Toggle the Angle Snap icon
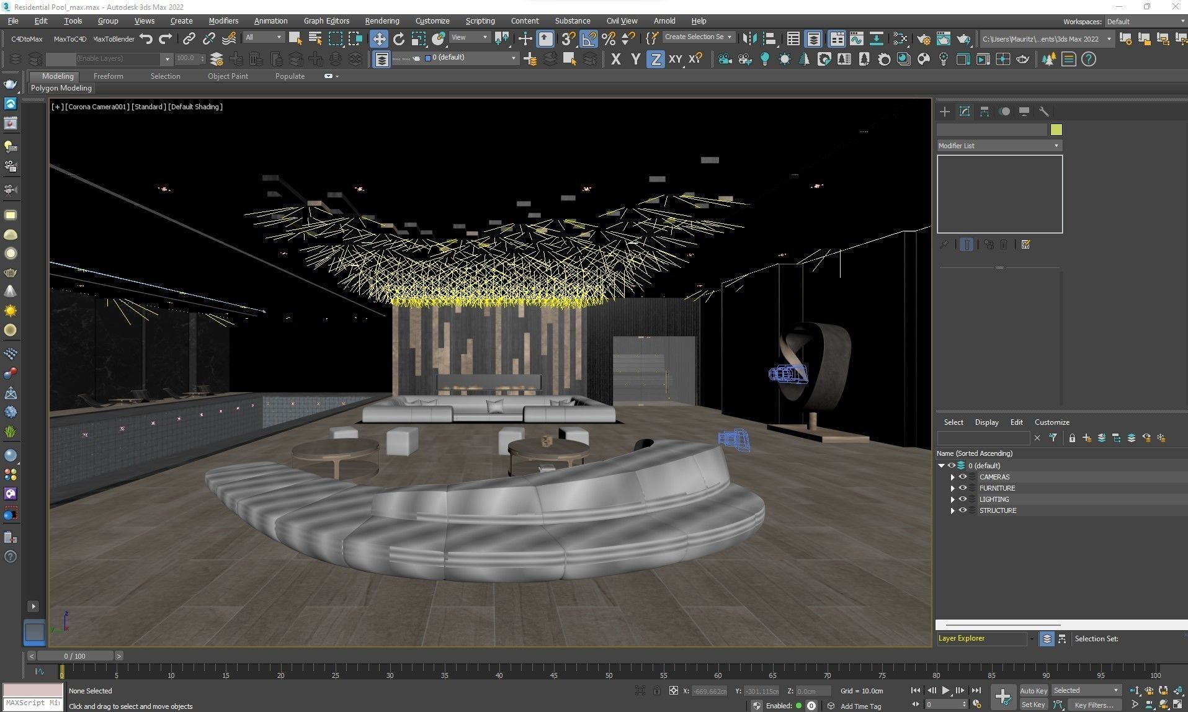Image resolution: width=1188 pixels, height=712 pixels. [588, 38]
